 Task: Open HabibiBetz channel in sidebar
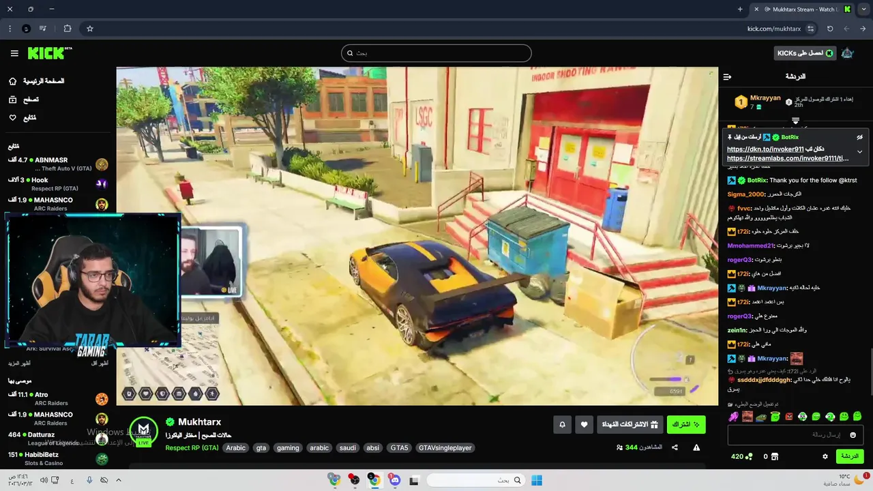[58, 458]
